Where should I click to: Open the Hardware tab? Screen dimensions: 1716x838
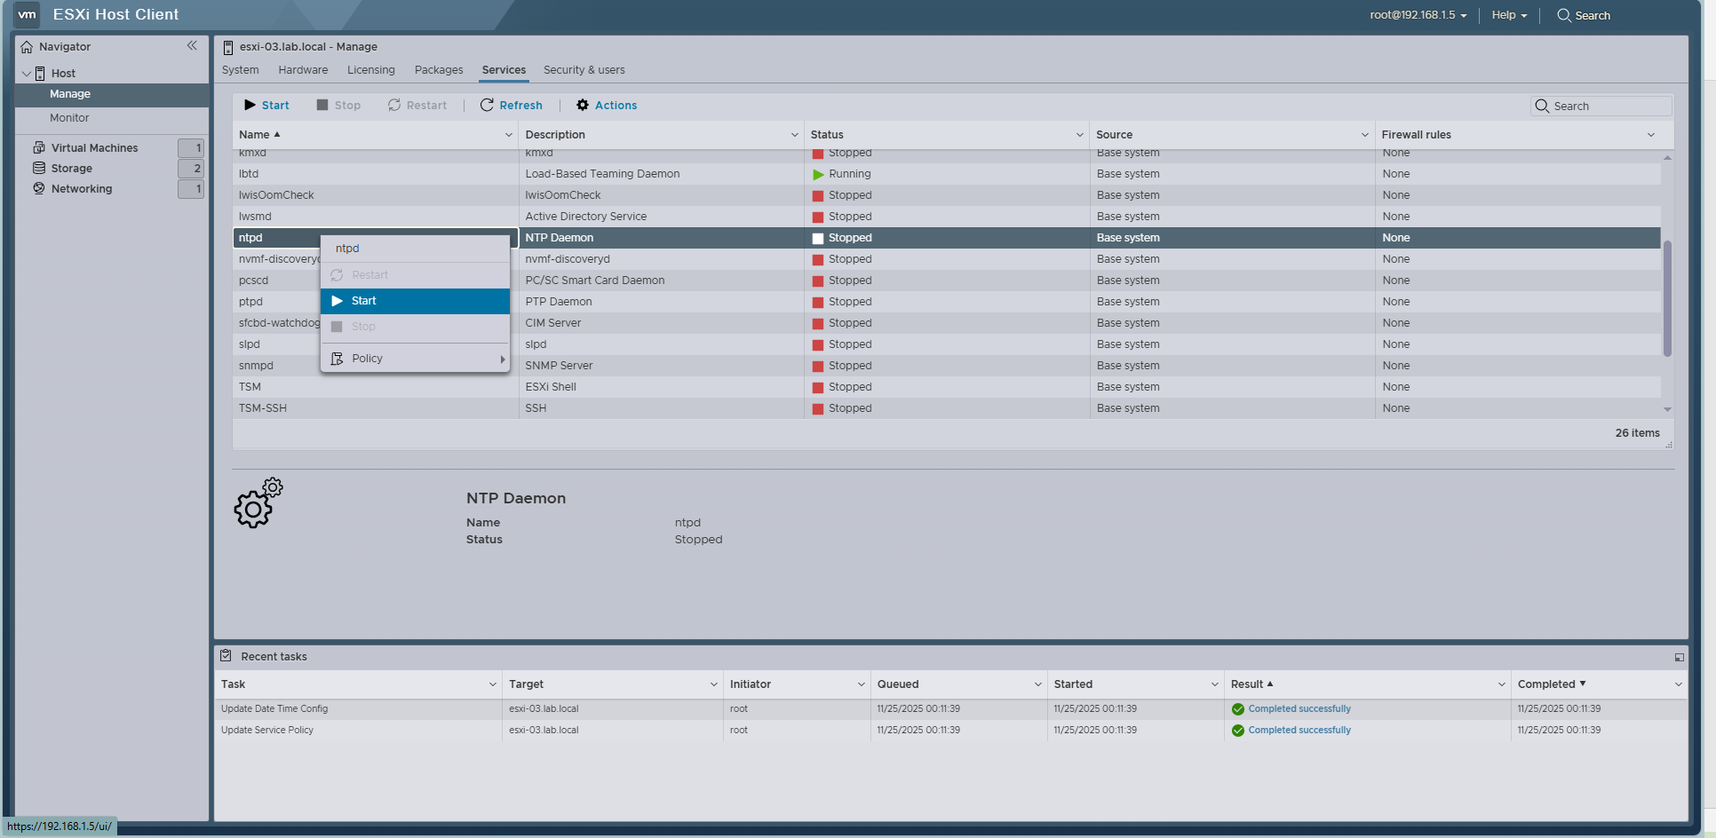303,70
